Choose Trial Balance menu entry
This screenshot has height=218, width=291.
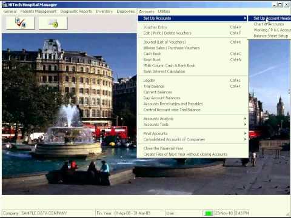[x=193, y=86]
